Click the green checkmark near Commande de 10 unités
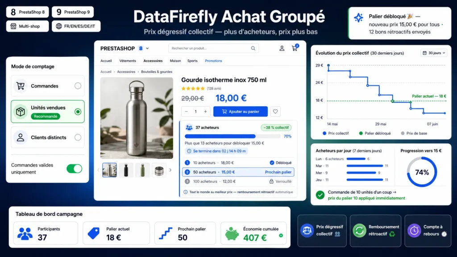Screen dimensions: 457x257 [x=320, y=195]
